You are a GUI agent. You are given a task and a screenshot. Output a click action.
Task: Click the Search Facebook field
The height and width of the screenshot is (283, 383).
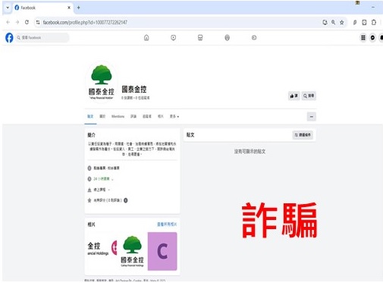tap(42, 38)
